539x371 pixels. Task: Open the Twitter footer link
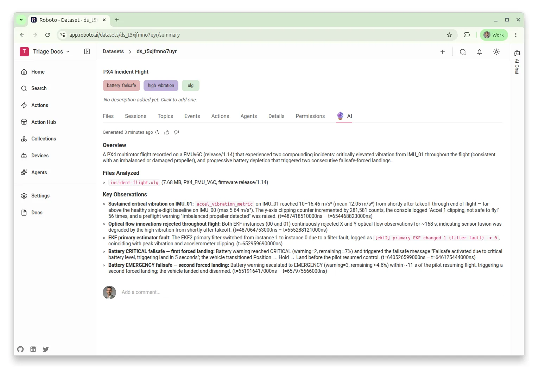[x=46, y=349]
